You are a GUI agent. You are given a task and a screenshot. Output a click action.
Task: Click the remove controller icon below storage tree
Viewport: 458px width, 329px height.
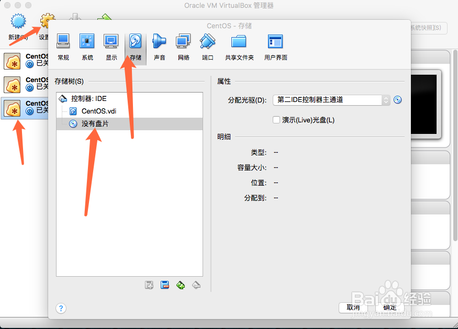[x=165, y=285]
